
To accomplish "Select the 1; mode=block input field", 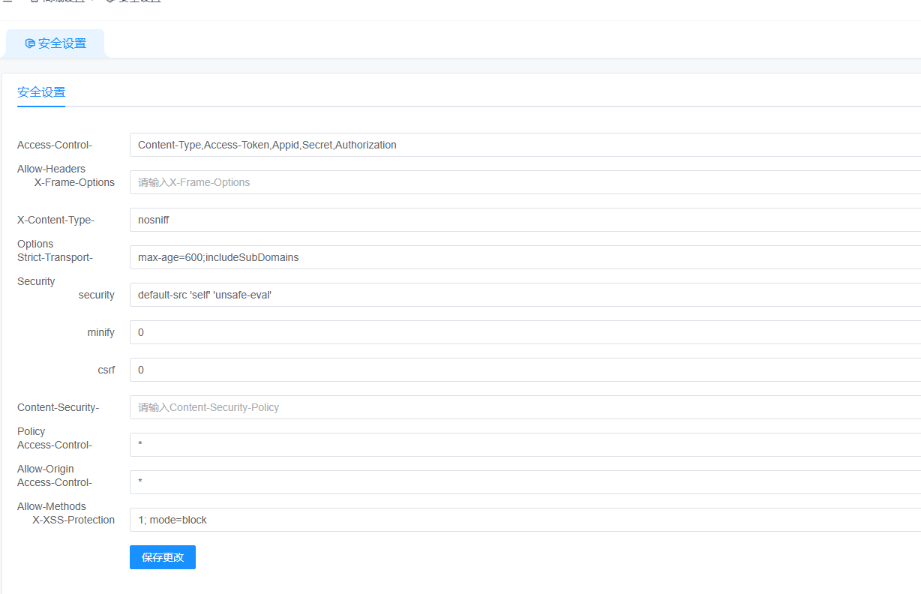I will pos(525,520).
